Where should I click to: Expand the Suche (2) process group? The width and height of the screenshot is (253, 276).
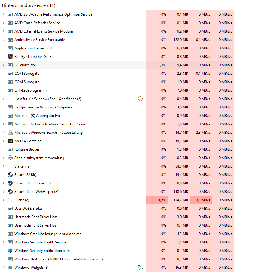[x=3, y=200]
